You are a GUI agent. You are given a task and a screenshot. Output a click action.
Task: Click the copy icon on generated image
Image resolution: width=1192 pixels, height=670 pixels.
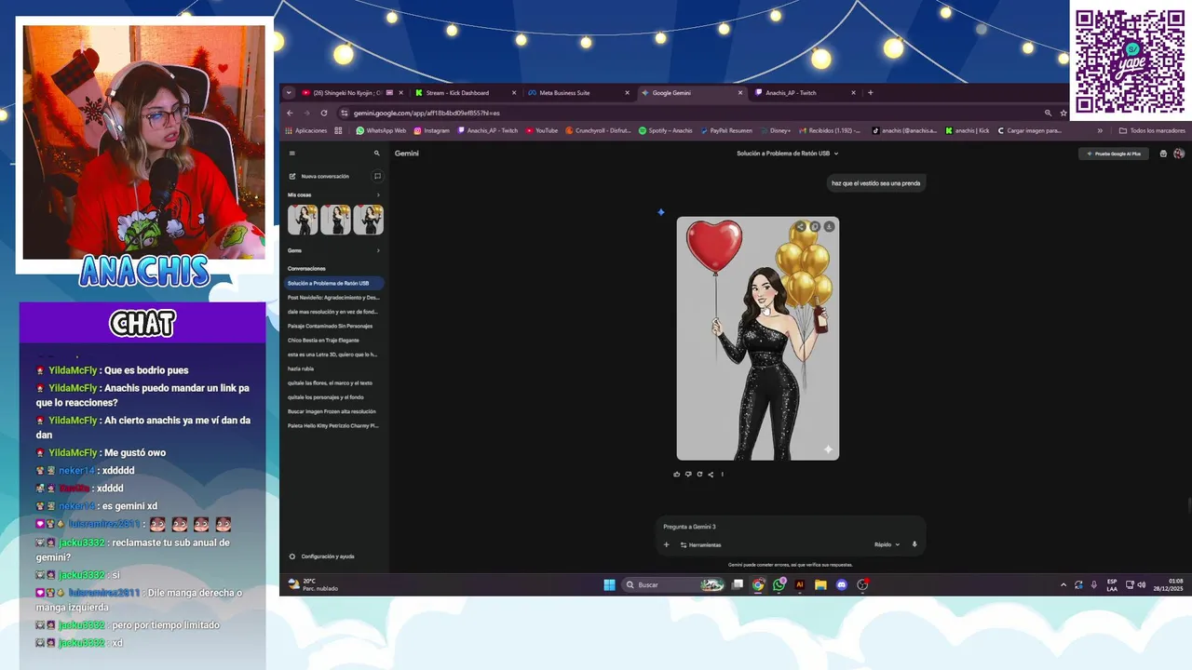[815, 226]
